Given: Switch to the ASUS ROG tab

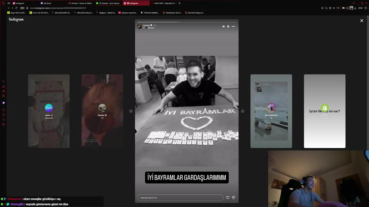Looking at the screenshot, I should 163,3.
